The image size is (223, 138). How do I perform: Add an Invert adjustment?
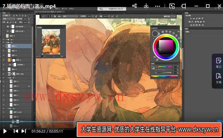(191, 25)
